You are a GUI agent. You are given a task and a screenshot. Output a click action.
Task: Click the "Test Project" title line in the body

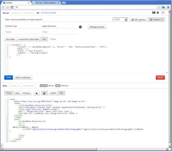tap(30, 51)
